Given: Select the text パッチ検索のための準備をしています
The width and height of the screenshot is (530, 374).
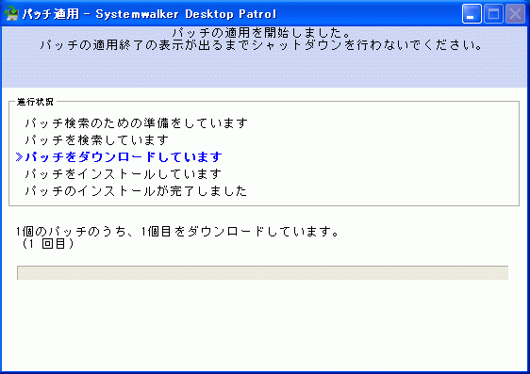Looking at the screenshot, I should point(136,123).
